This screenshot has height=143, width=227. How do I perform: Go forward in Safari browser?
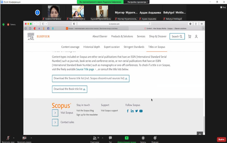tap(38, 24)
